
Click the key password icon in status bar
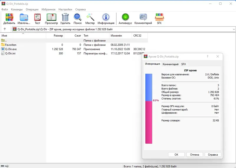pos(7,166)
